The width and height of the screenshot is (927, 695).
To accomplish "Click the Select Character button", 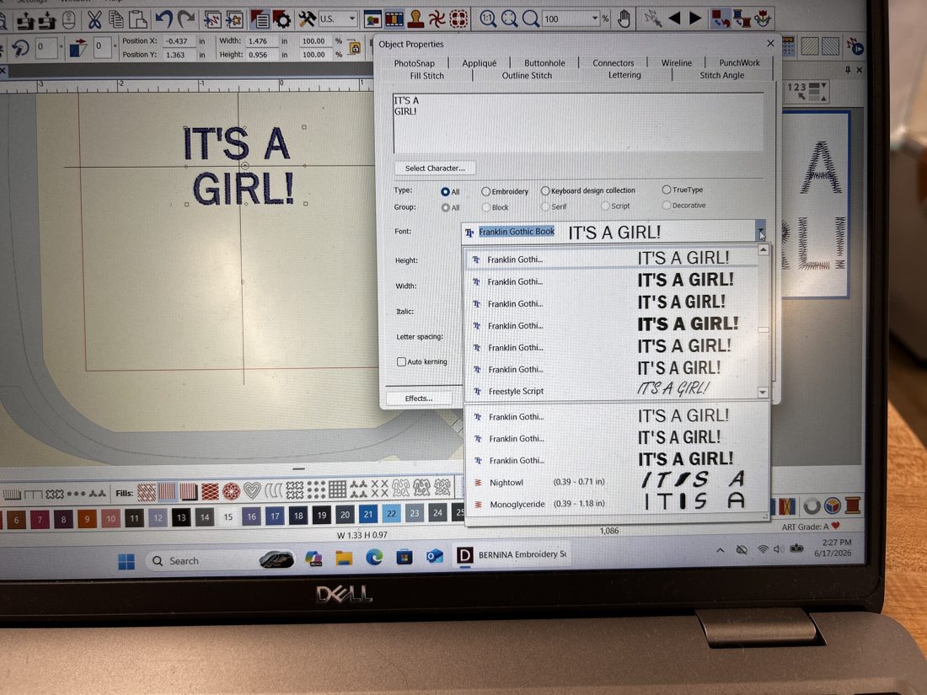I will coord(435,168).
